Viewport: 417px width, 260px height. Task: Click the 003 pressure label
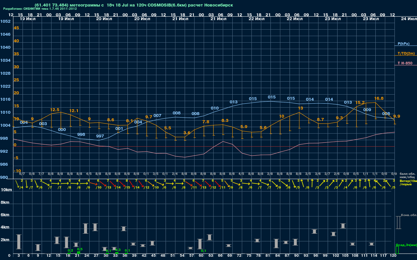43,124
